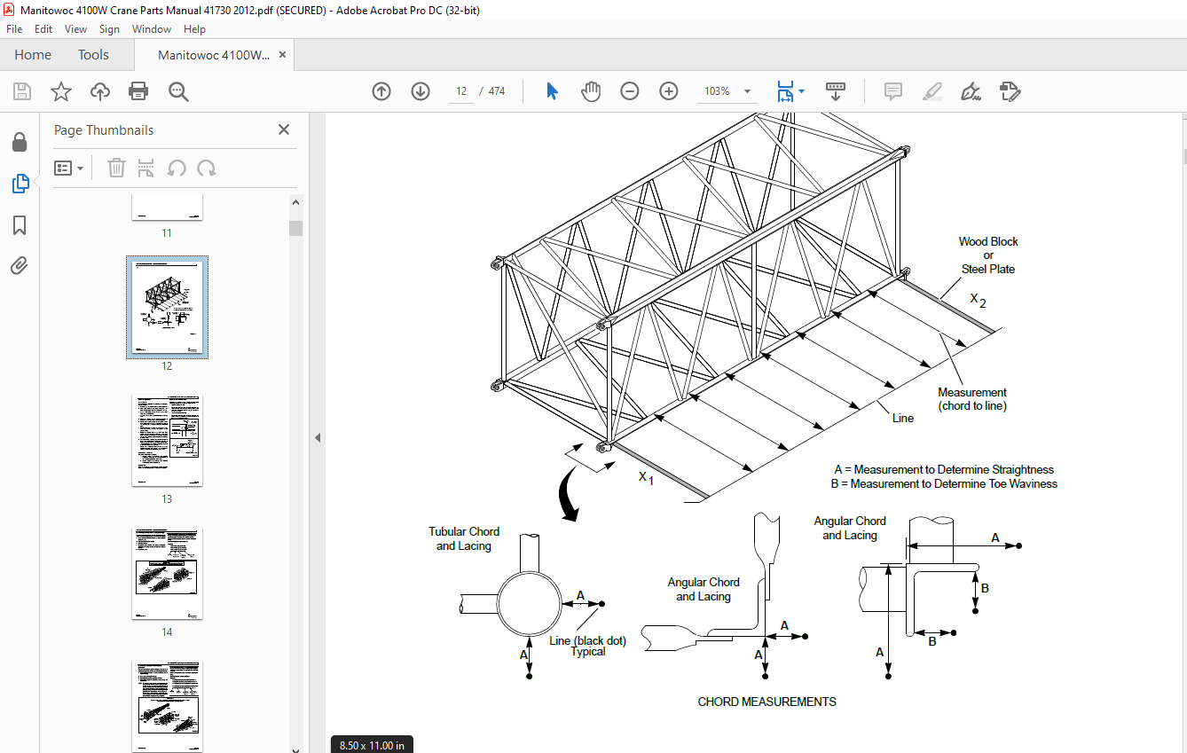
Task: Rotate page clockwise in thumbnails panel
Action: (x=207, y=168)
